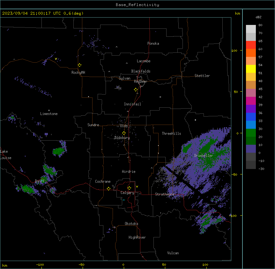Click the Calgary city label
The image size is (275, 269).
pos(127,193)
